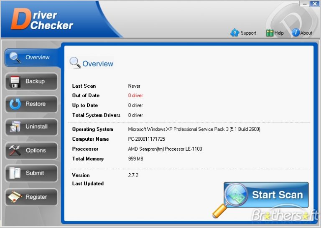Open the About text link
This screenshot has height=228, width=321.
point(306,33)
